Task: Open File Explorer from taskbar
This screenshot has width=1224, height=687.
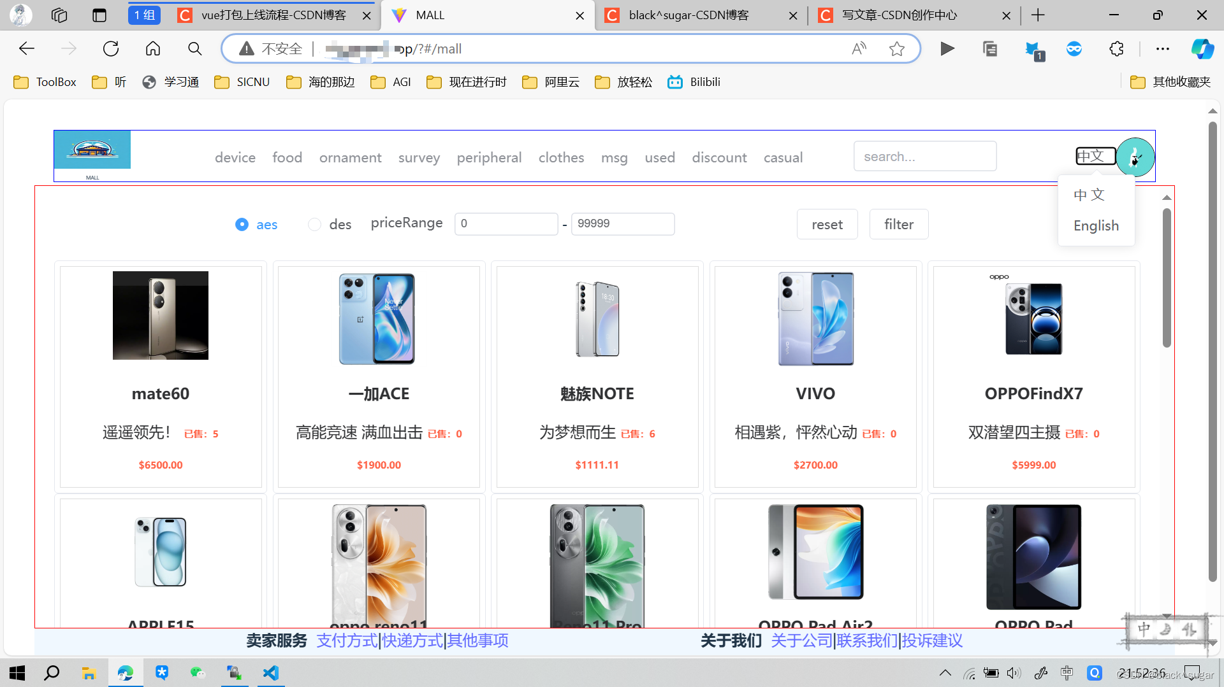Action: (89, 673)
